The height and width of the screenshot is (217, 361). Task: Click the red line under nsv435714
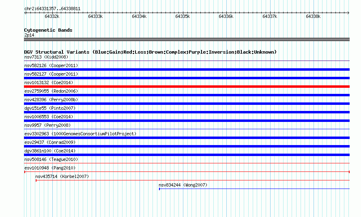193,180
